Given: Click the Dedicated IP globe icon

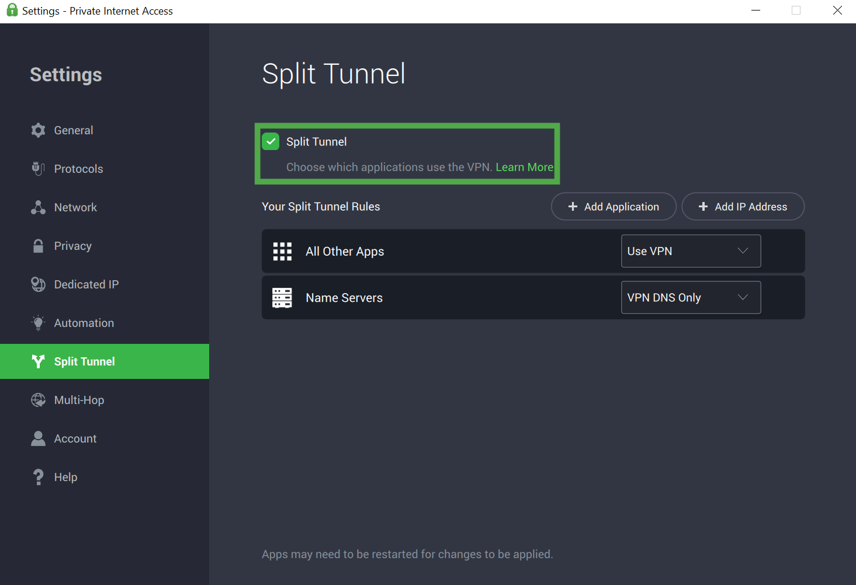Looking at the screenshot, I should 39,284.
